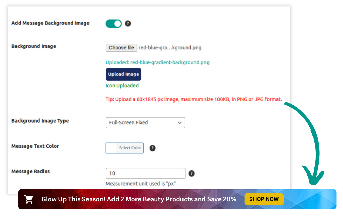This screenshot has height=216, width=343.
Task: Click the Select Color button
Action: (x=130, y=148)
